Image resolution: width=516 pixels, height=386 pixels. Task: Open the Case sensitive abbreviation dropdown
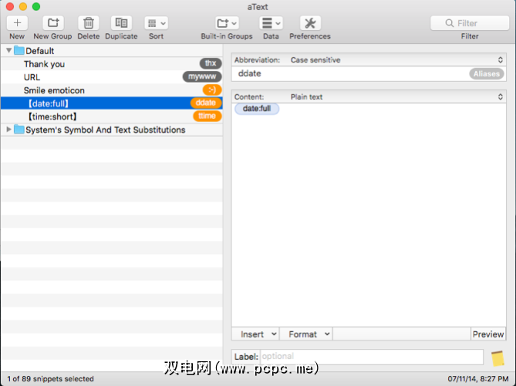395,59
